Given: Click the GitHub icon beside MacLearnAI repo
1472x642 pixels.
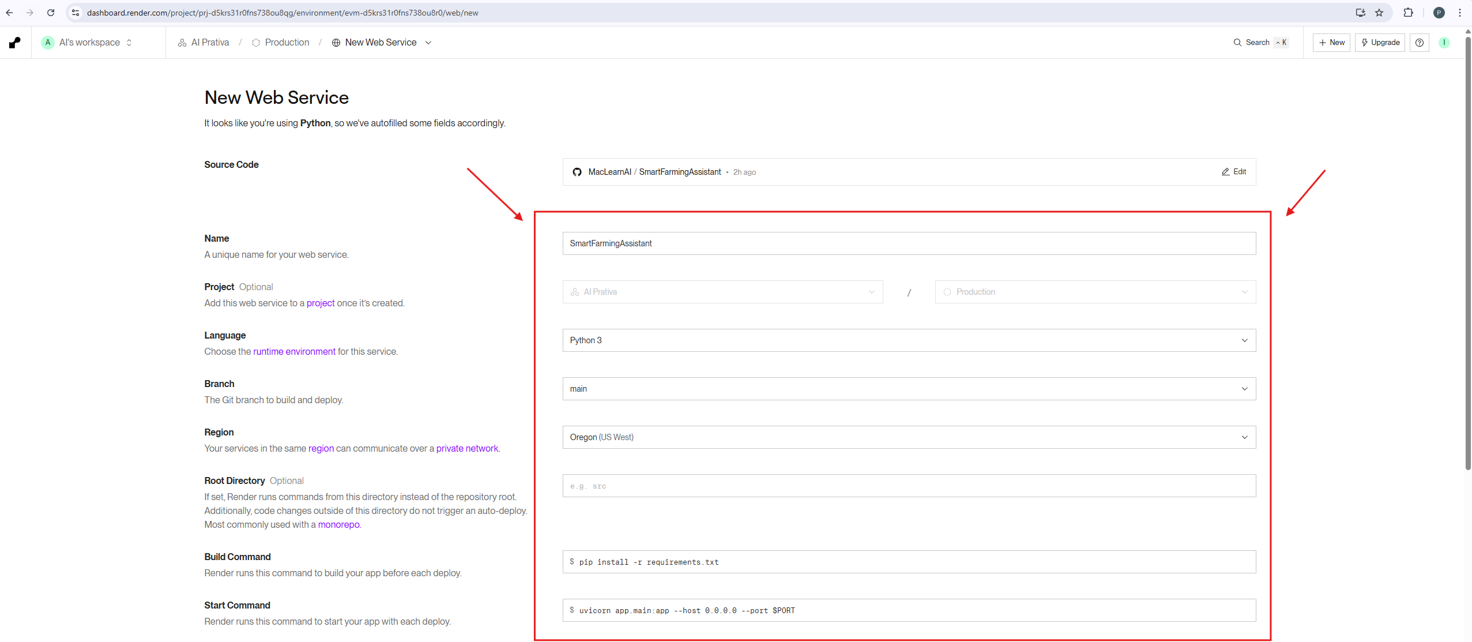Looking at the screenshot, I should [577, 172].
